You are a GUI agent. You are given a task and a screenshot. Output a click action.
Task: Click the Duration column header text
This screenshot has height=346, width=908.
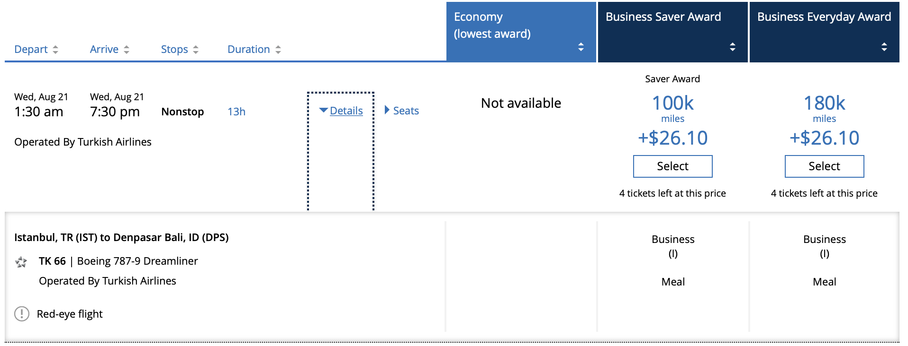(249, 49)
